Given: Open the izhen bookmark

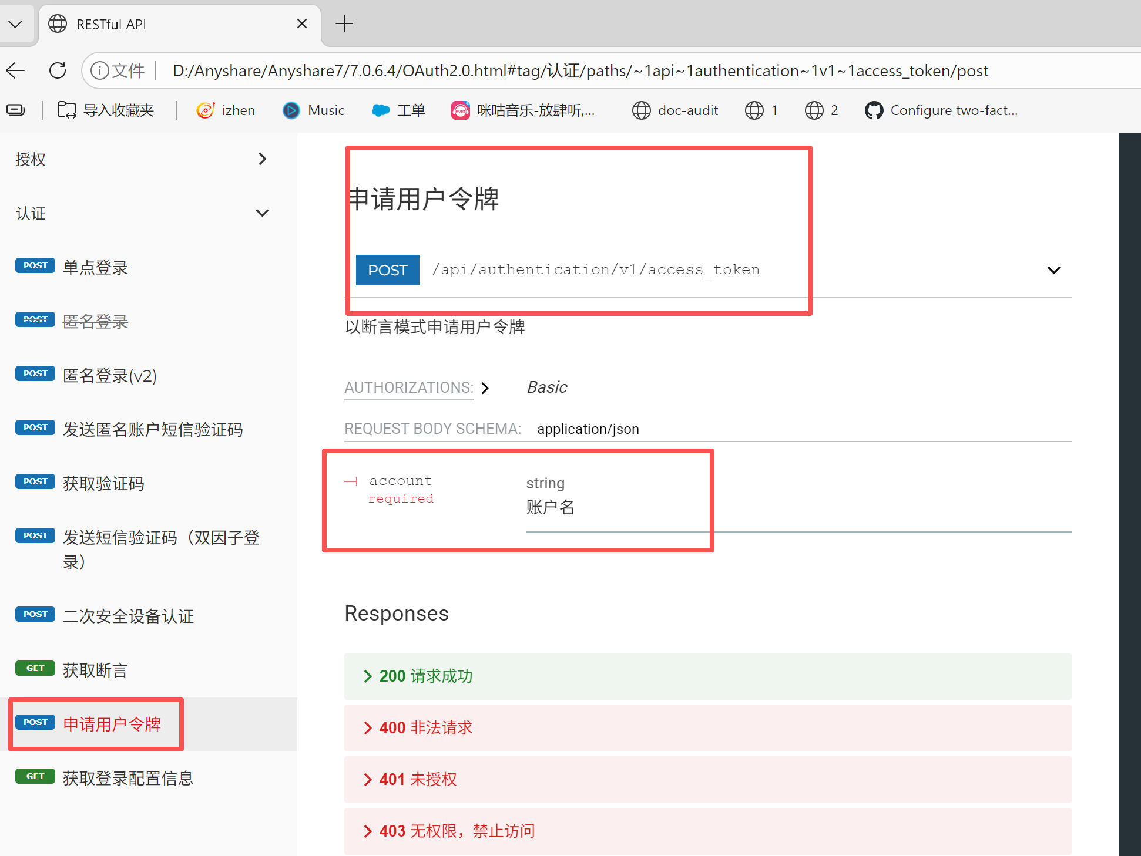Looking at the screenshot, I should 226,110.
